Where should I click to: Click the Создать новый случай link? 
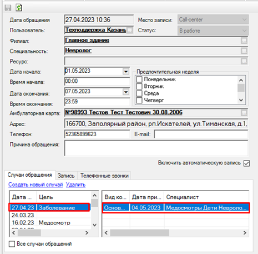(x=36, y=185)
